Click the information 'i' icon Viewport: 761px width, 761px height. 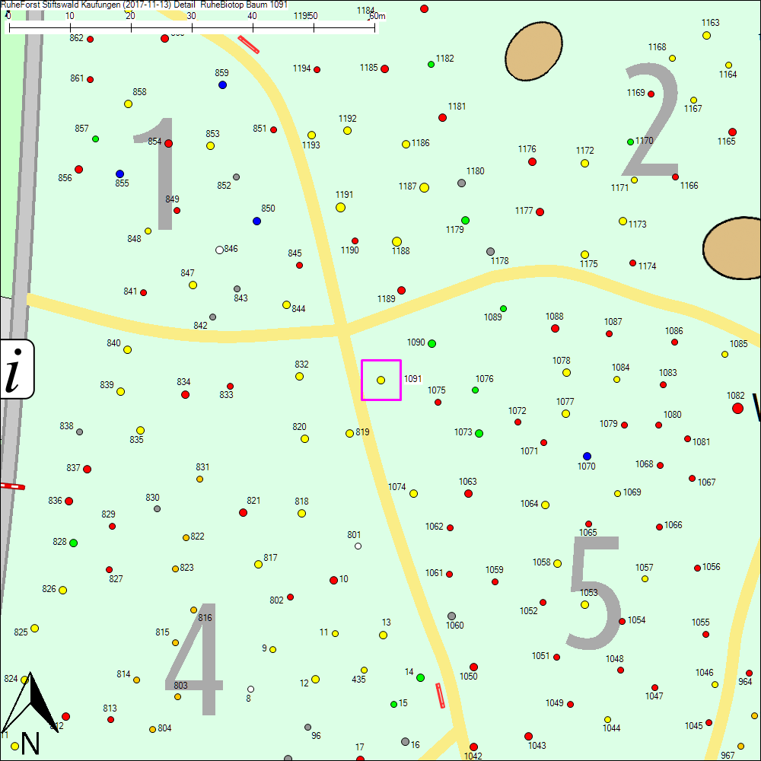coord(16,369)
